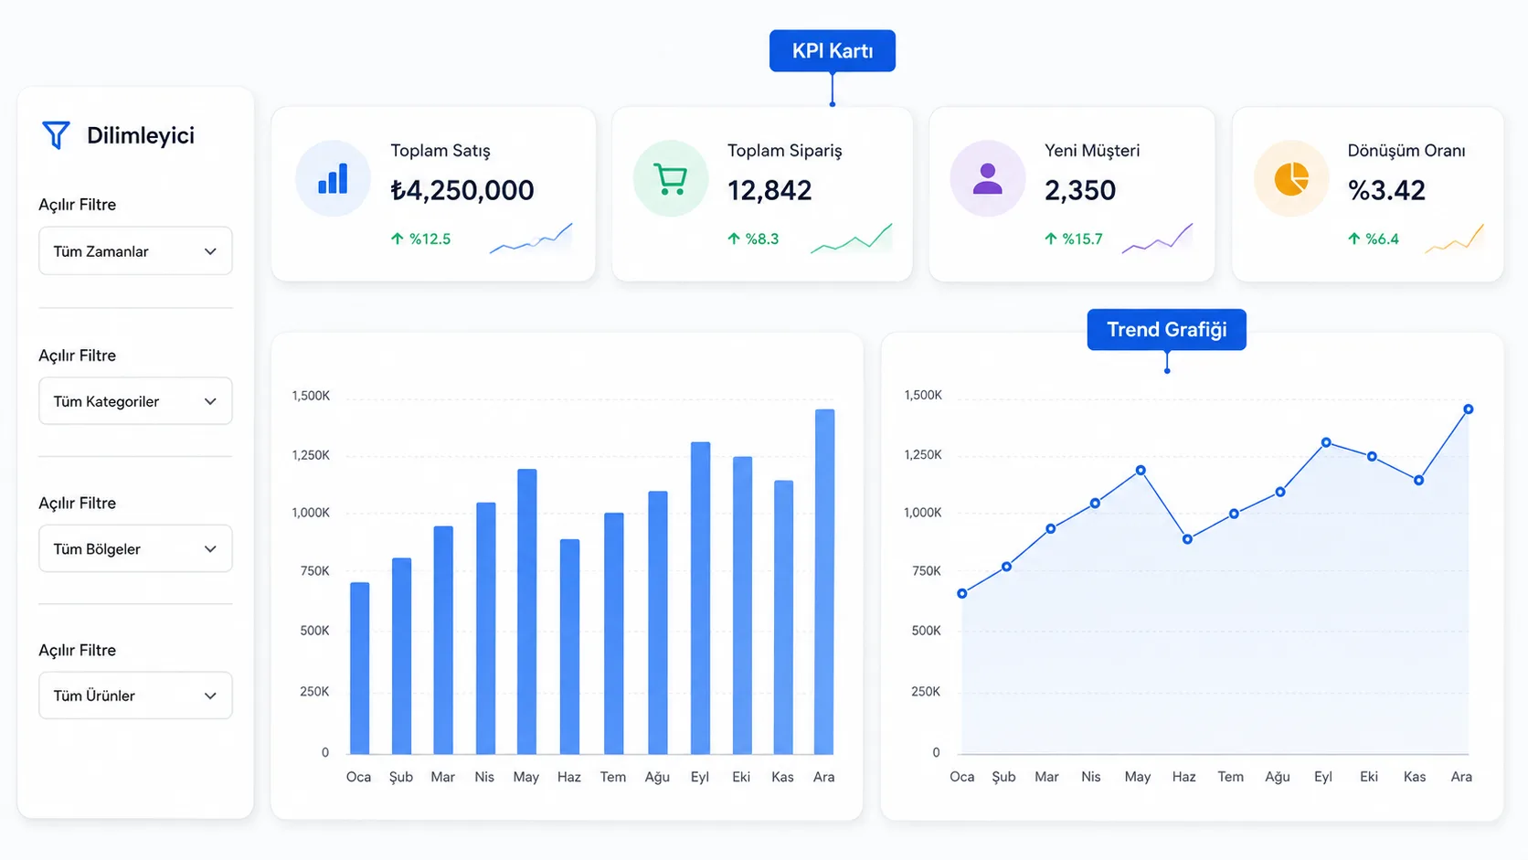Click the Toplam Satış value ₺4,250,000
The height and width of the screenshot is (860, 1528).
point(462,190)
